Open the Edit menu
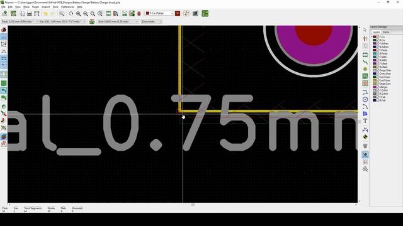Image resolution: width=403 pixels, height=226 pixels. click(x=10, y=7)
